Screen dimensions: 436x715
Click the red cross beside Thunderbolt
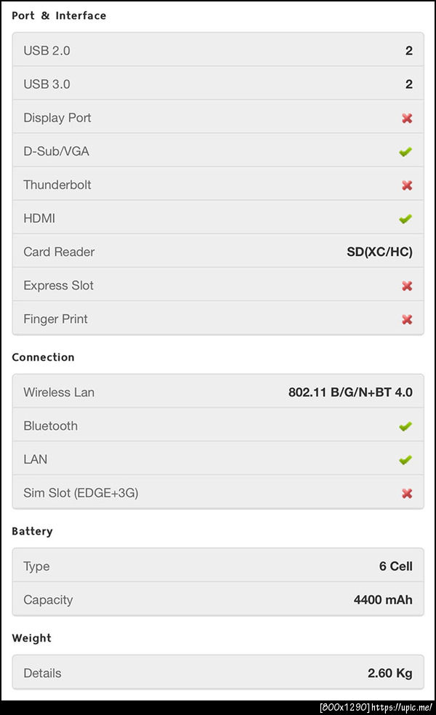(407, 185)
